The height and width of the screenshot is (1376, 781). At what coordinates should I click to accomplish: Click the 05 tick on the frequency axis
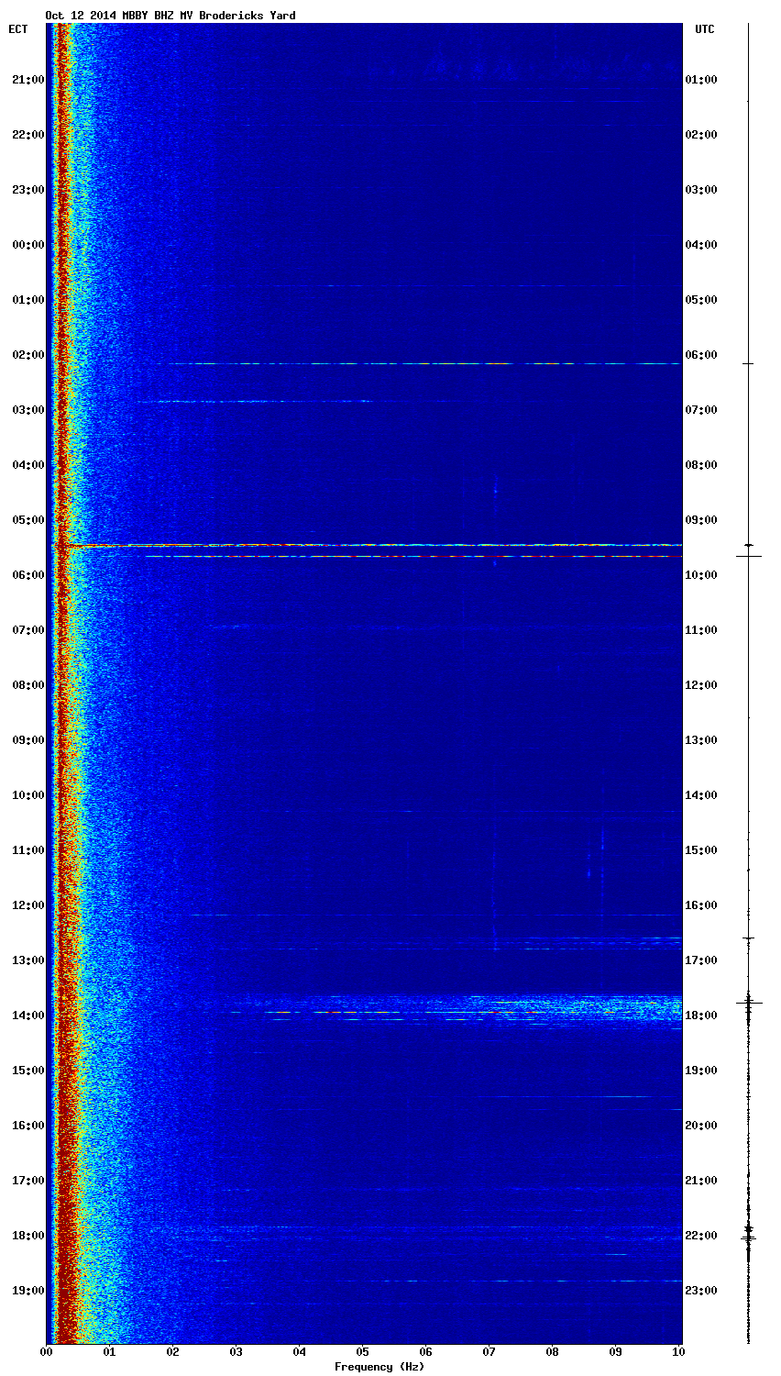362,1352
